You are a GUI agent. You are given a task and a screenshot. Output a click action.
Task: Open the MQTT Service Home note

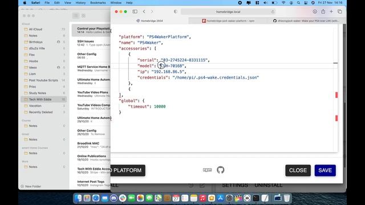pyautogui.click(x=91, y=68)
